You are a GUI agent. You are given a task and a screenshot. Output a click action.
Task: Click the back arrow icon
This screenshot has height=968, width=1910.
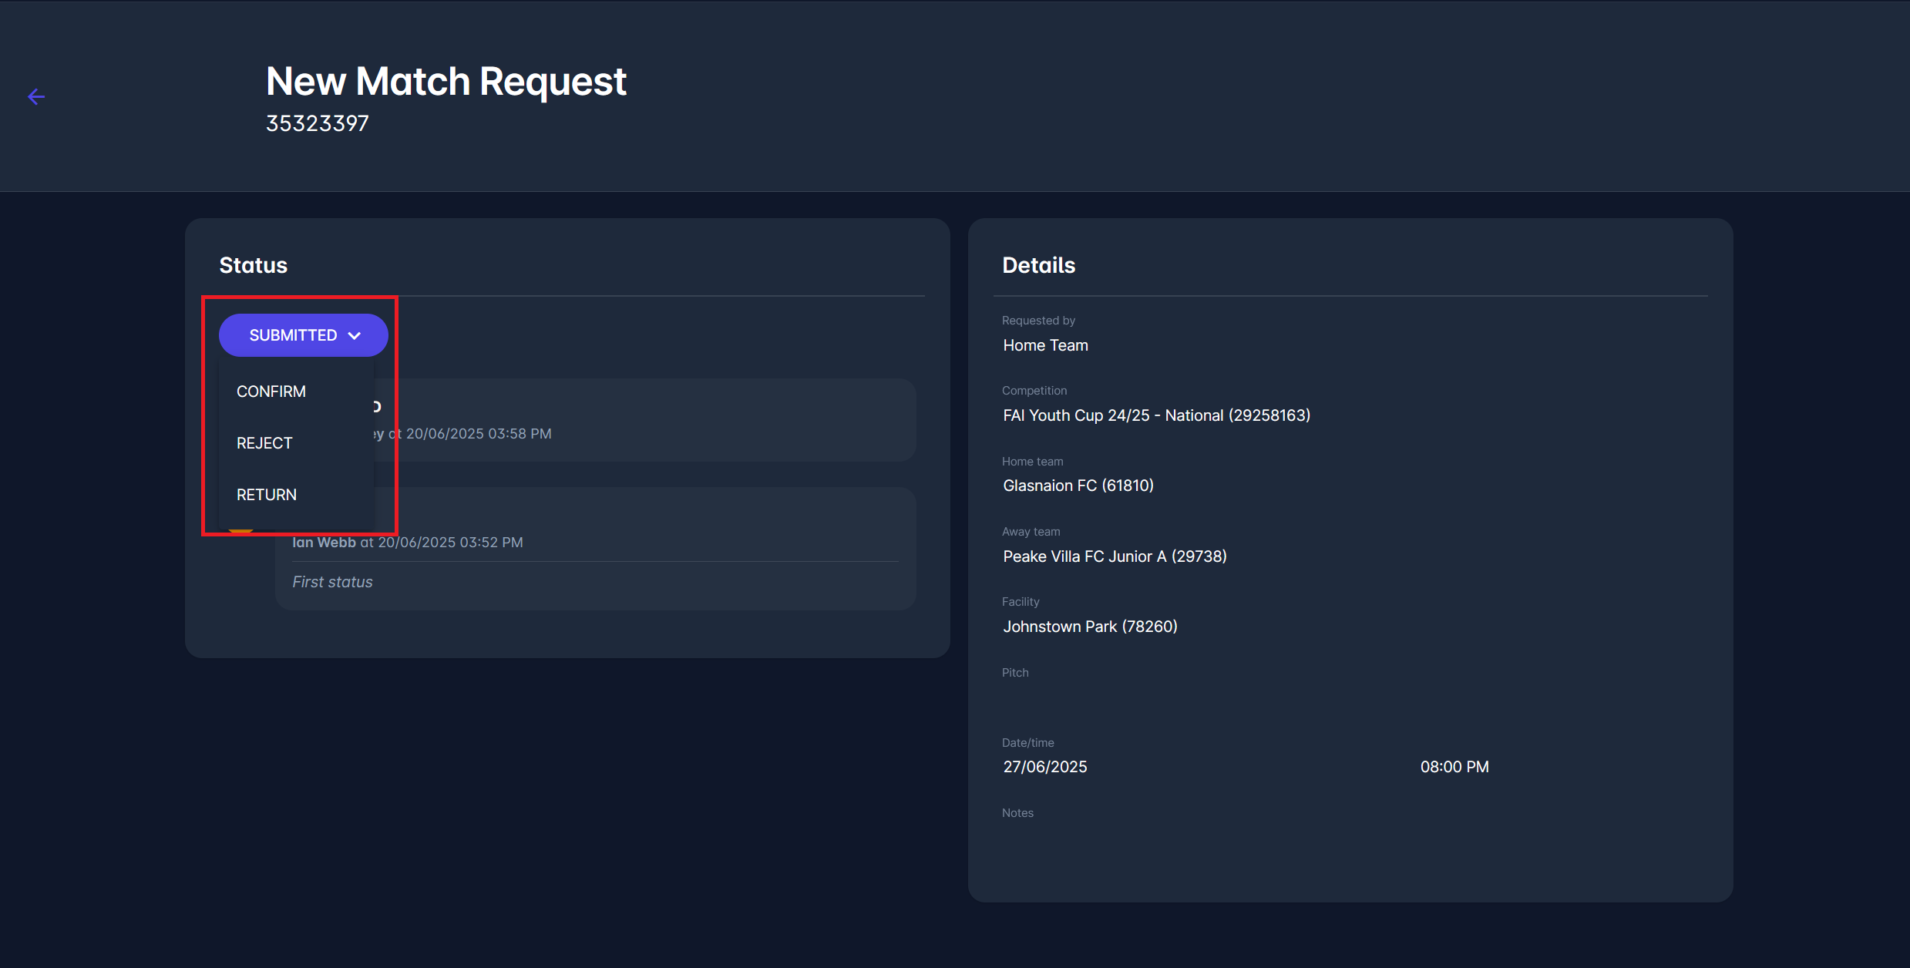coord(36,96)
